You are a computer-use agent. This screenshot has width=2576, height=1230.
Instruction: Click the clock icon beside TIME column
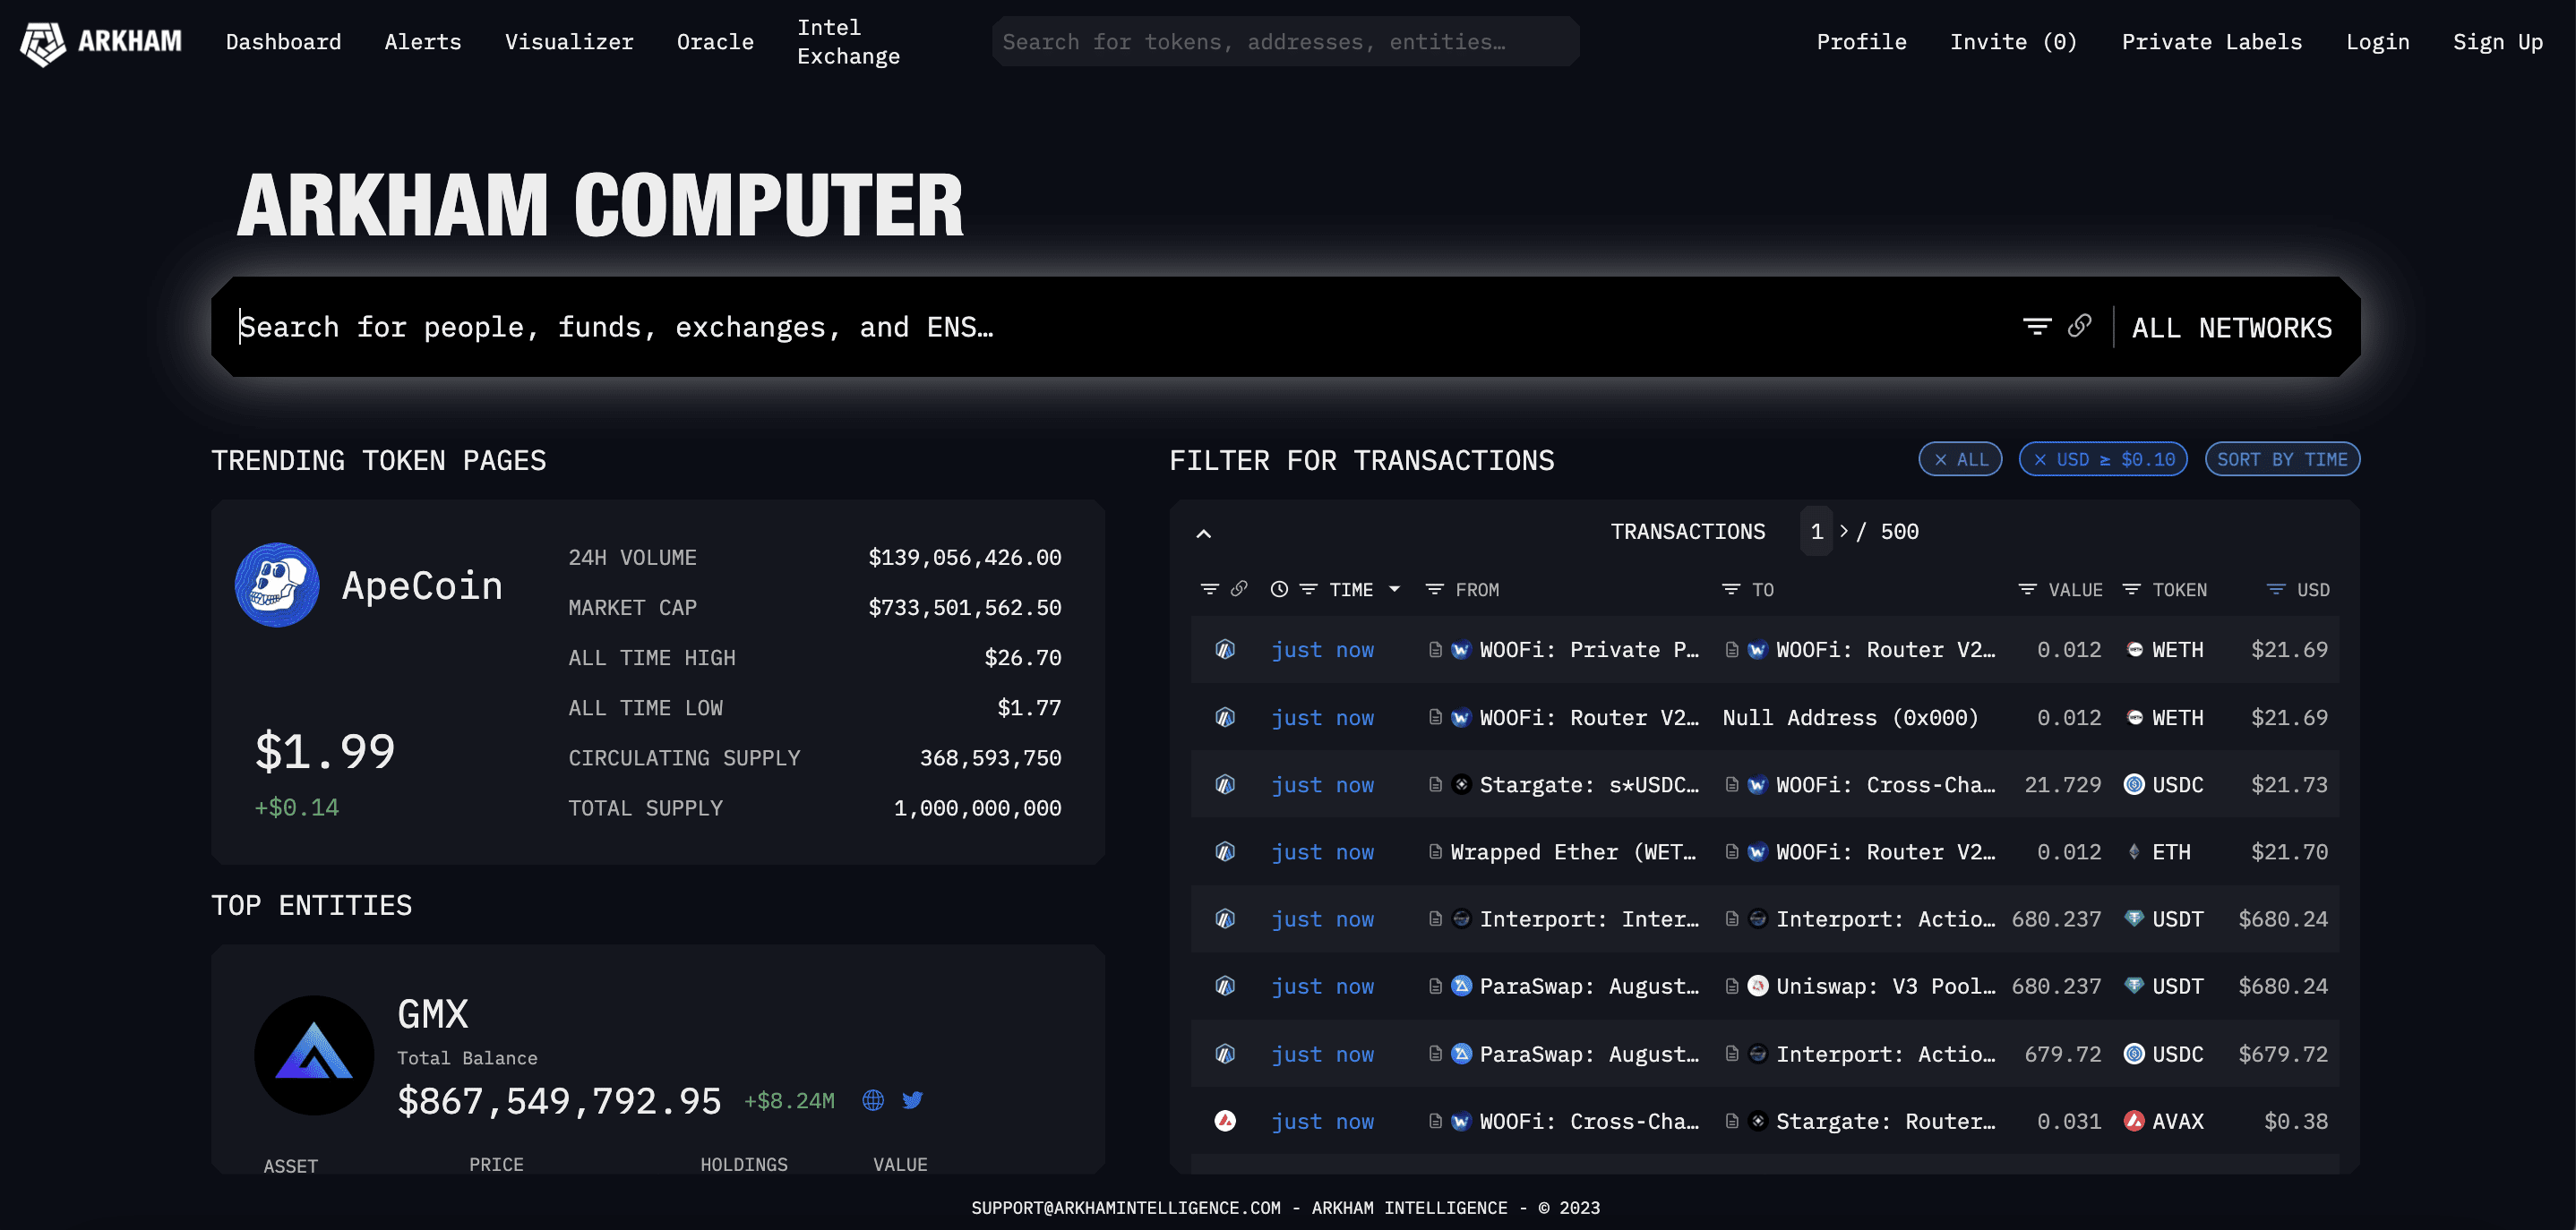1279,590
